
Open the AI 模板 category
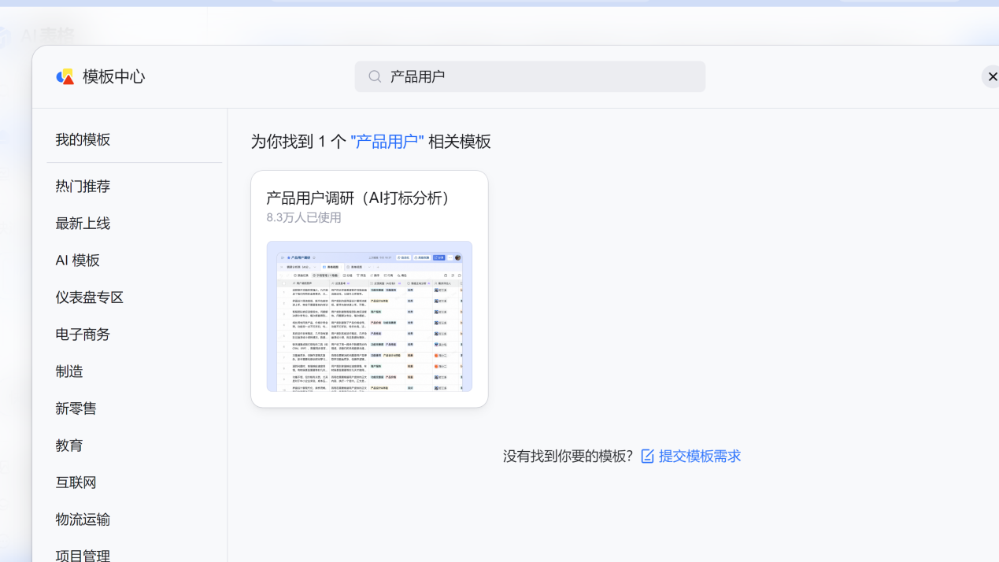click(77, 261)
